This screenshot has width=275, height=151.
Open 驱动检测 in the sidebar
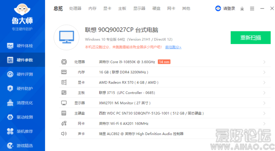point(23,117)
